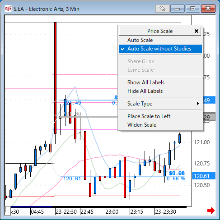Image resolution: width=220 pixels, height=220 pixels.
Task: Select Widen Scale
Action: [x=160, y=125]
